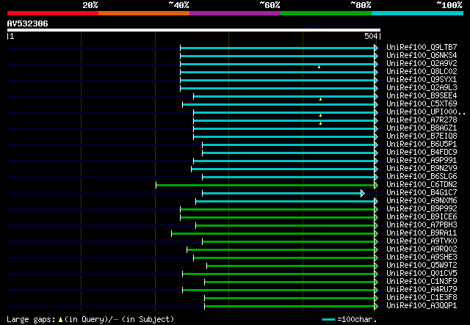Click the UniRef100_B9RA11 label
Screen dimensions: 470x325
click(422, 233)
